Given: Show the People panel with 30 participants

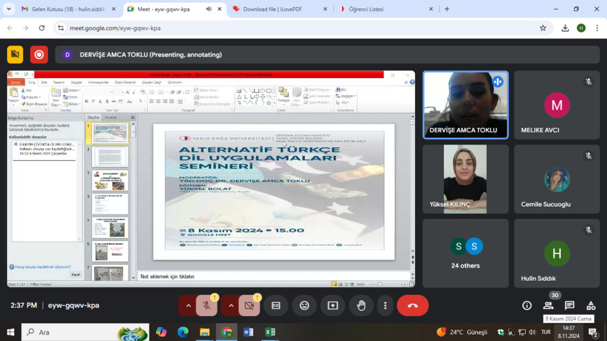Looking at the screenshot, I should point(548,305).
